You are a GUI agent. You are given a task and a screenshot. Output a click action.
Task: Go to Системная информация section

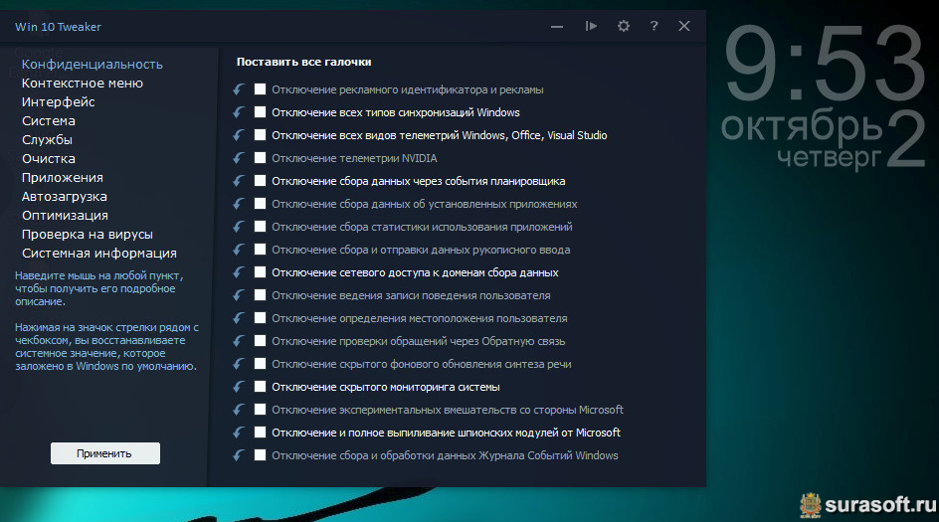pos(99,254)
